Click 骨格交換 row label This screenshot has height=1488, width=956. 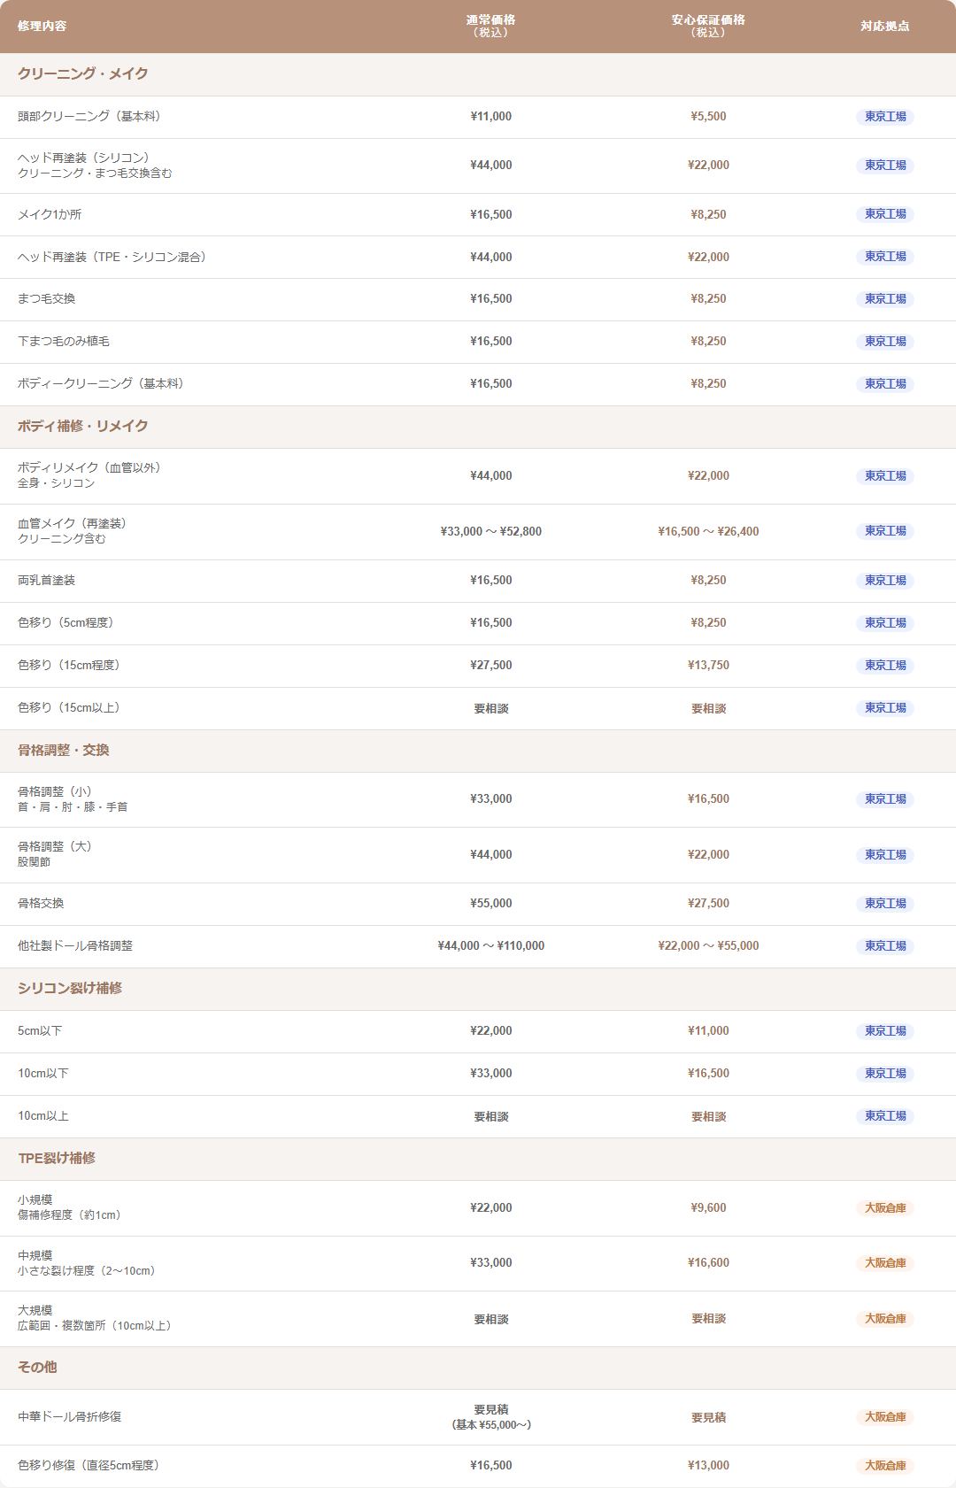pyautogui.click(x=41, y=904)
